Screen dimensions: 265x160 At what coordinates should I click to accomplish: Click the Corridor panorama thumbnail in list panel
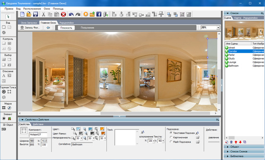244,31
